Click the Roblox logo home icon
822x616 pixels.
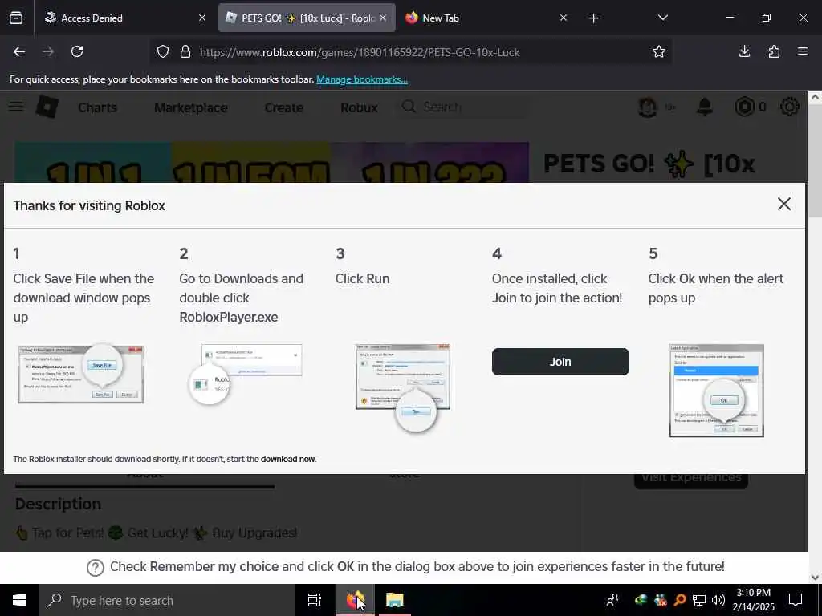[x=47, y=107]
